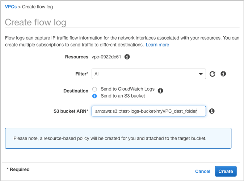Open the Learn more link
Screen dimensions: 244x181
[157, 45]
